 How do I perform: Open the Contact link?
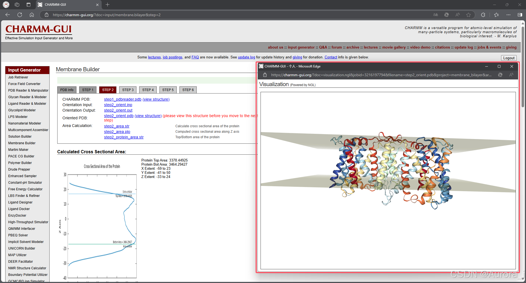tap(331, 57)
